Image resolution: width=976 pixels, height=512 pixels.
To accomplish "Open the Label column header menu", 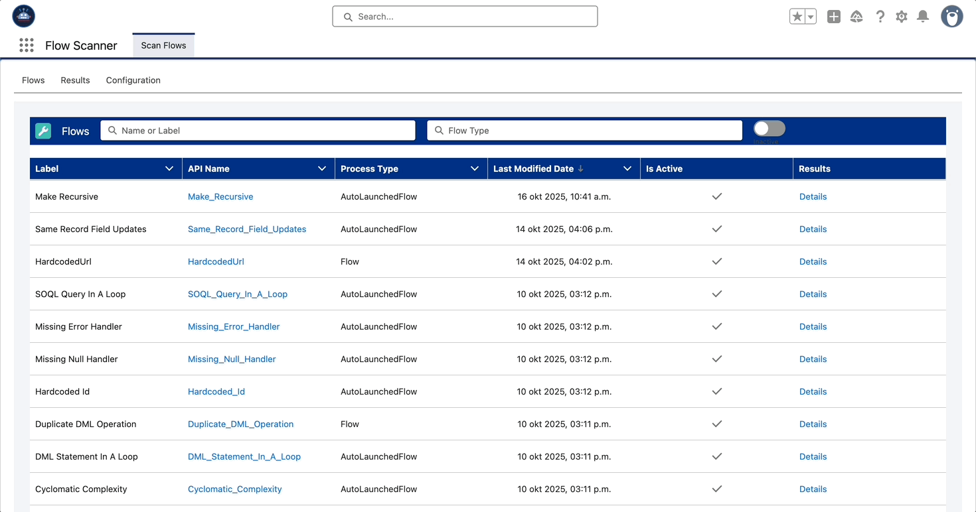I will (169, 169).
